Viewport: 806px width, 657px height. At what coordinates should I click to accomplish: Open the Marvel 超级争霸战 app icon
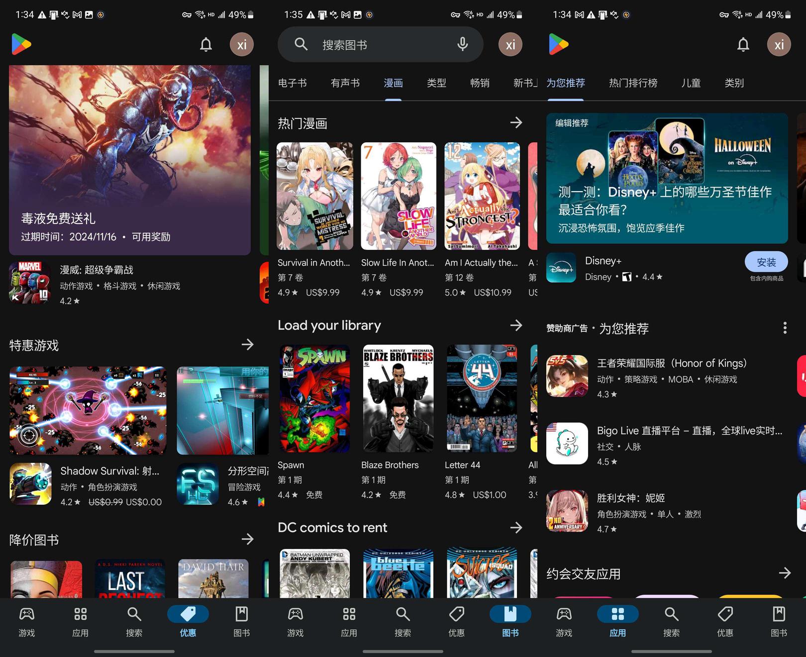(30, 283)
